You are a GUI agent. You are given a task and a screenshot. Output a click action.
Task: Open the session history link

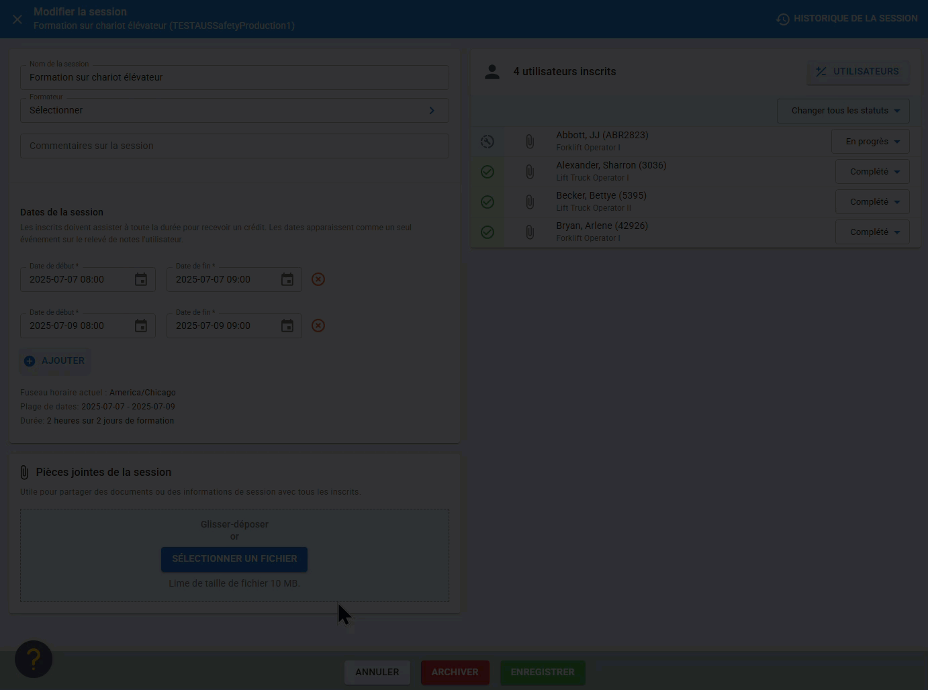[x=847, y=19]
